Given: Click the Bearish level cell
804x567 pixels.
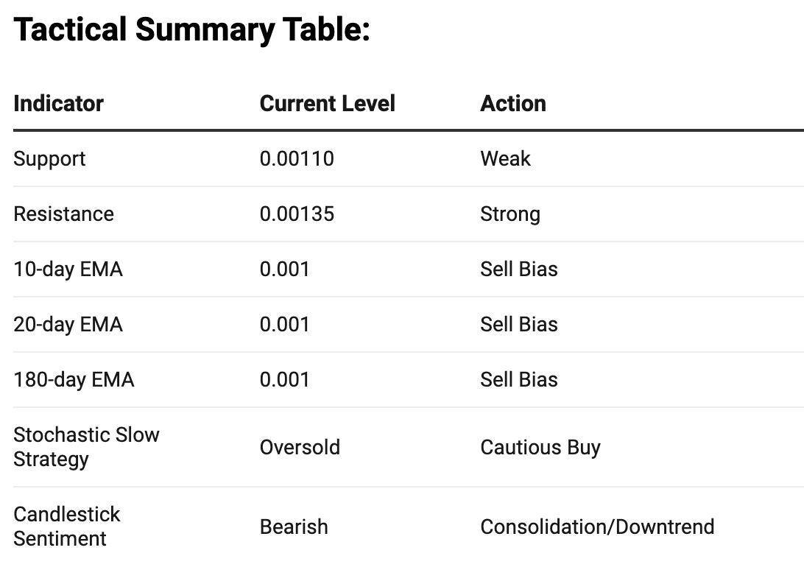Looking at the screenshot, I should 294,526.
